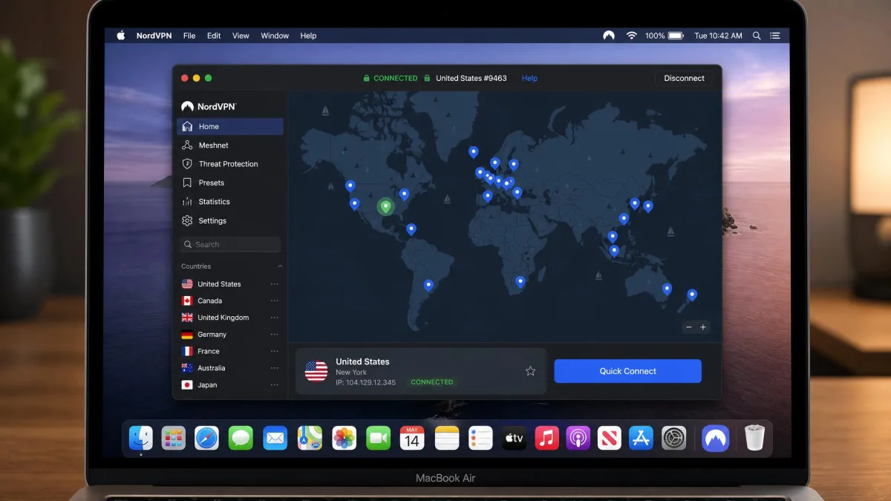Open France row options dots
The height and width of the screenshot is (501, 891).
[275, 351]
